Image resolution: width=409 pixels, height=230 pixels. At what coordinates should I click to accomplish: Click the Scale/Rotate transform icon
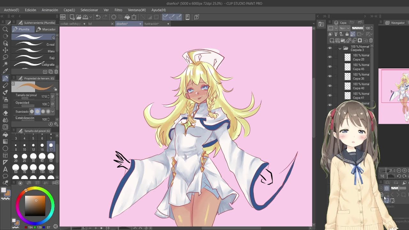point(134,17)
